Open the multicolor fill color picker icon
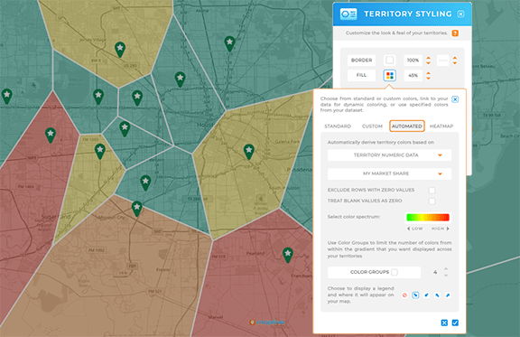The image size is (520, 337). tap(390, 75)
